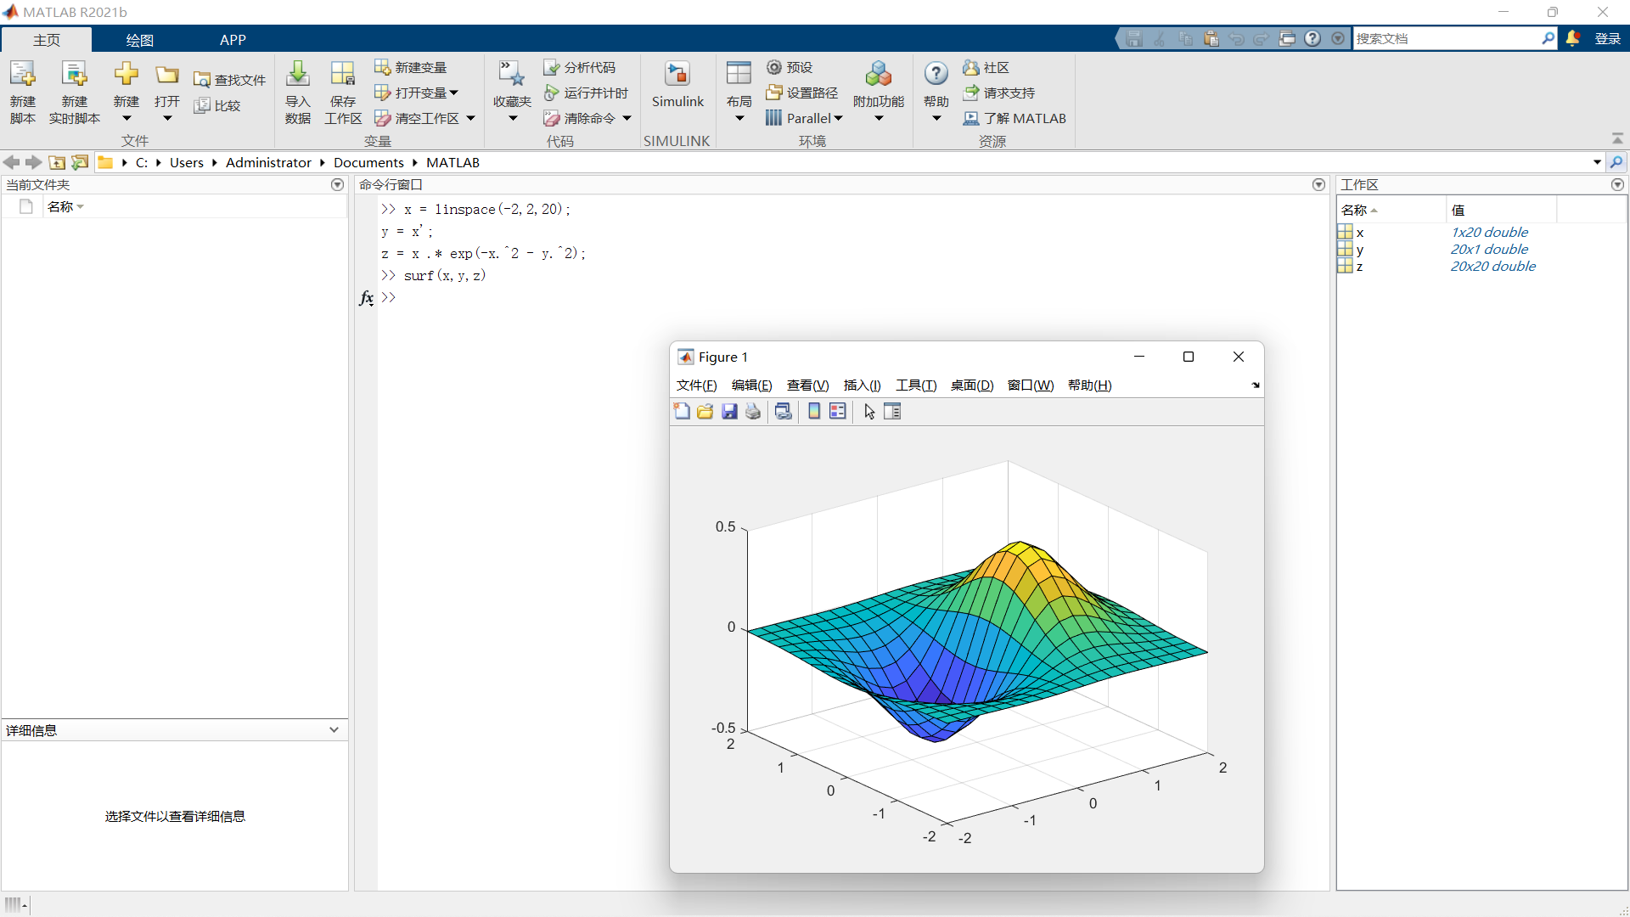The width and height of the screenshot is (1630, 917).
Task: Click the back navigation arrow
Action: (11, 162)
